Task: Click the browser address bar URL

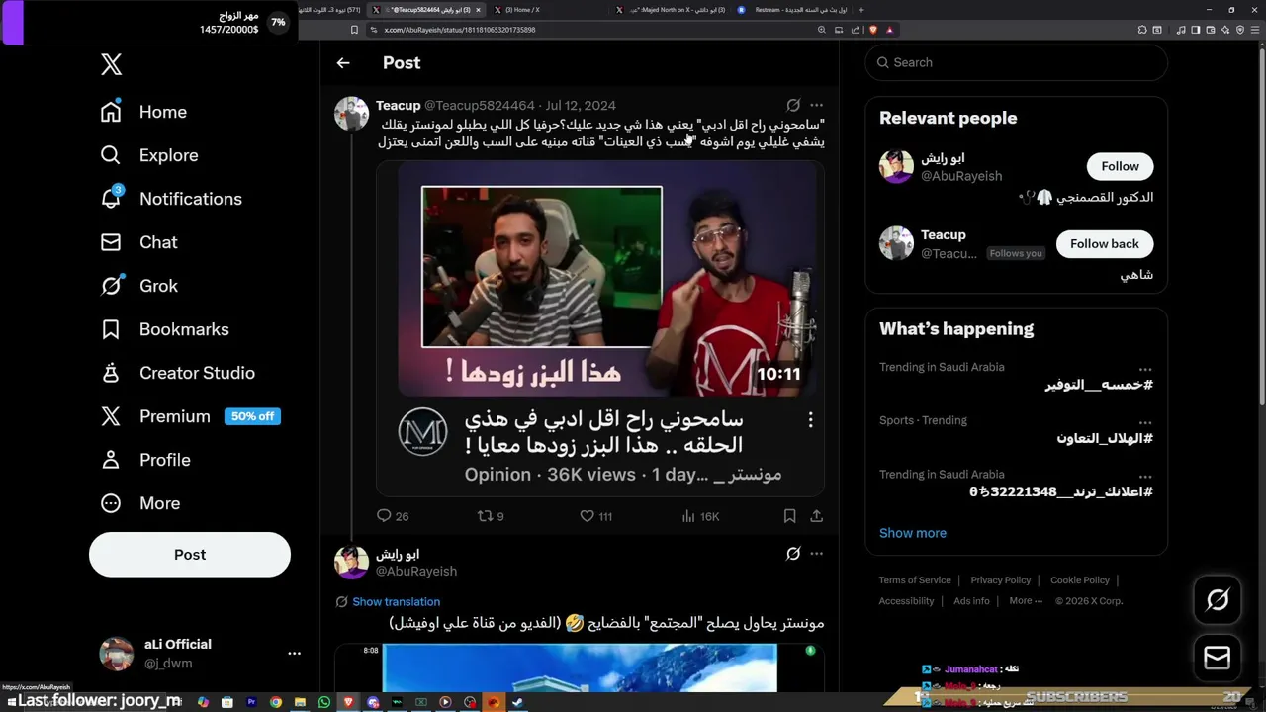Action: coord(460,30)
